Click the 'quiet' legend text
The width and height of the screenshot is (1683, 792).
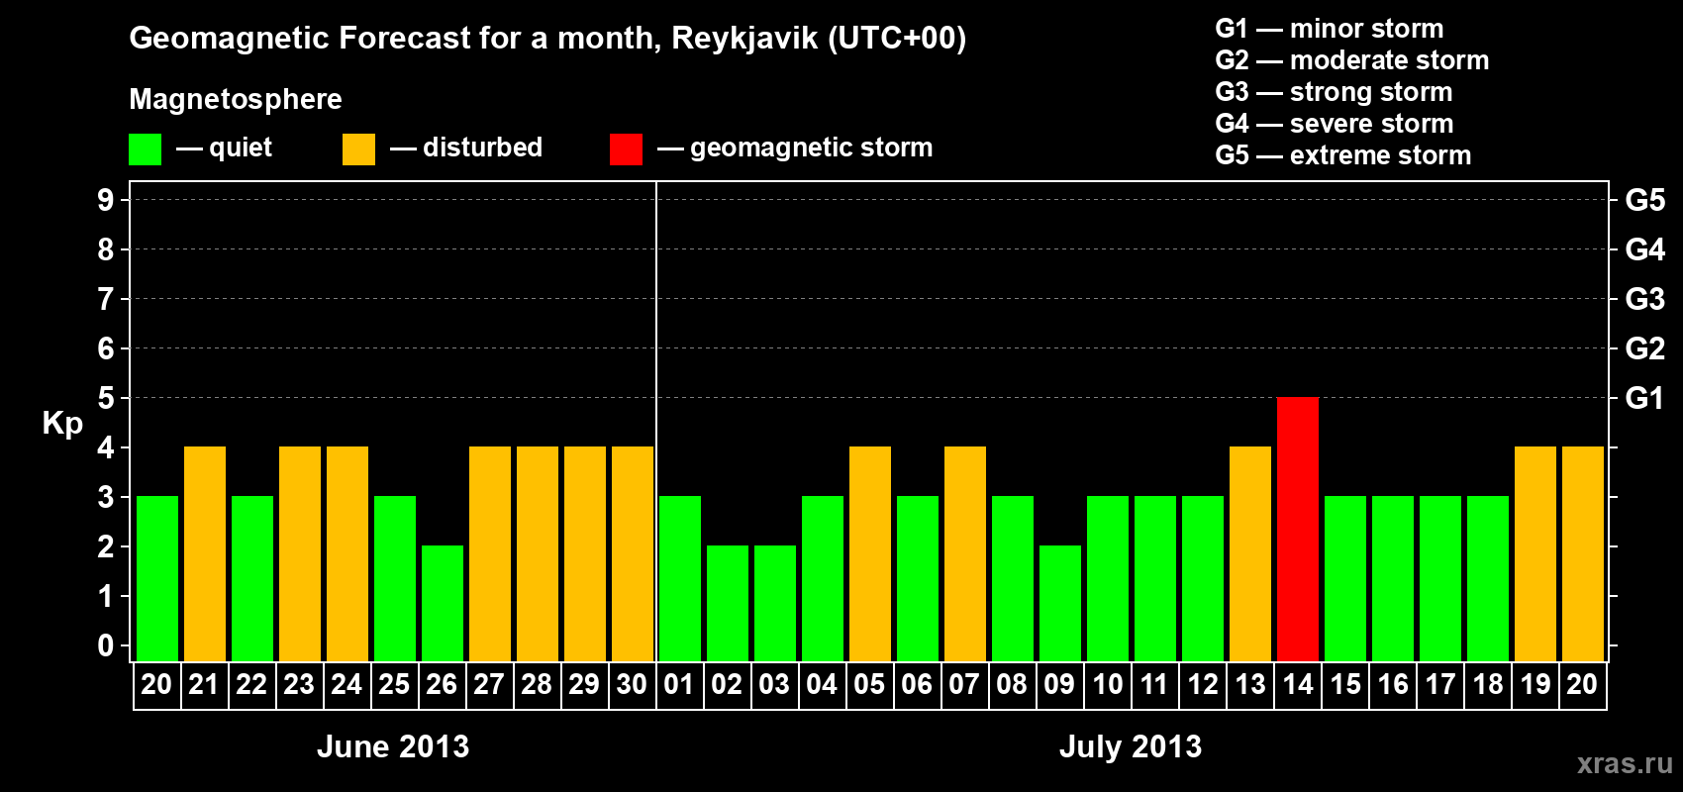[241, 148]
